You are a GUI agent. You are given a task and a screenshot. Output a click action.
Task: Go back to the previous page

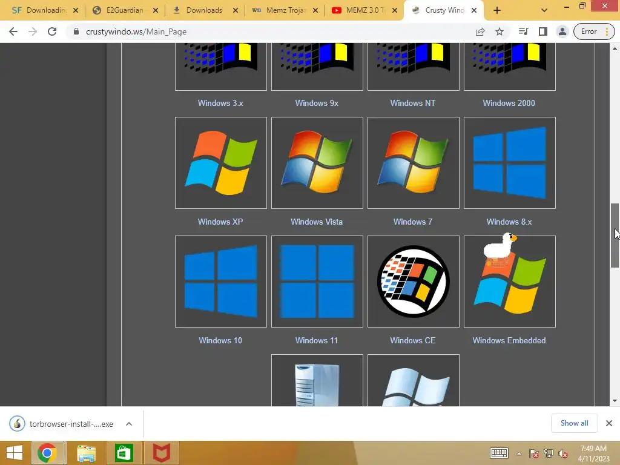click(13, 31)
